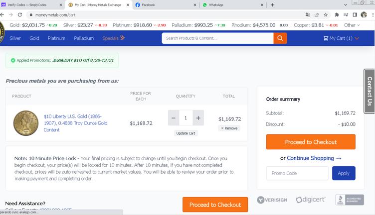Open the browser extensions puzzle icon

click(x=337, y=15)
